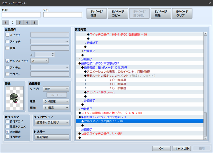Select the 条件分岐：バックアタック感知 = 1 line
Image resolution: width=213 pixels, height=153 pixels.
[x=139, y=117]
